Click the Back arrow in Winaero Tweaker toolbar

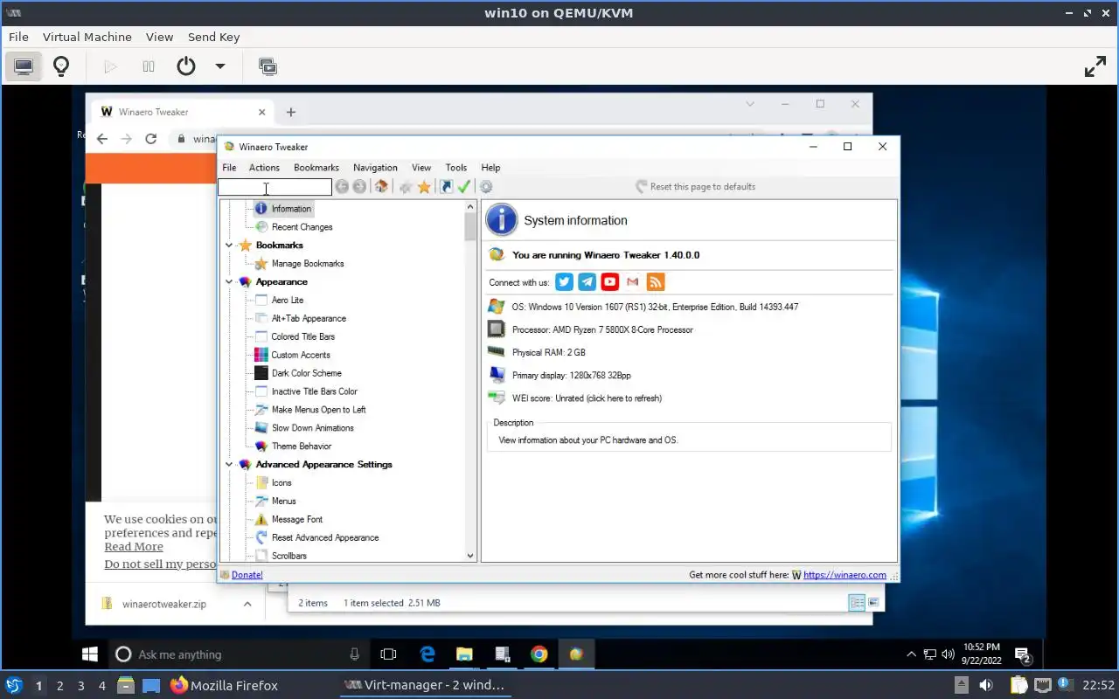[342, 187]
